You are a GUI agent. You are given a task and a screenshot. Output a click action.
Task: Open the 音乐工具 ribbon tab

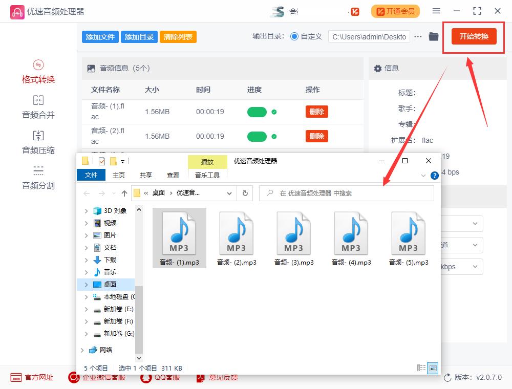coord(207,175)
